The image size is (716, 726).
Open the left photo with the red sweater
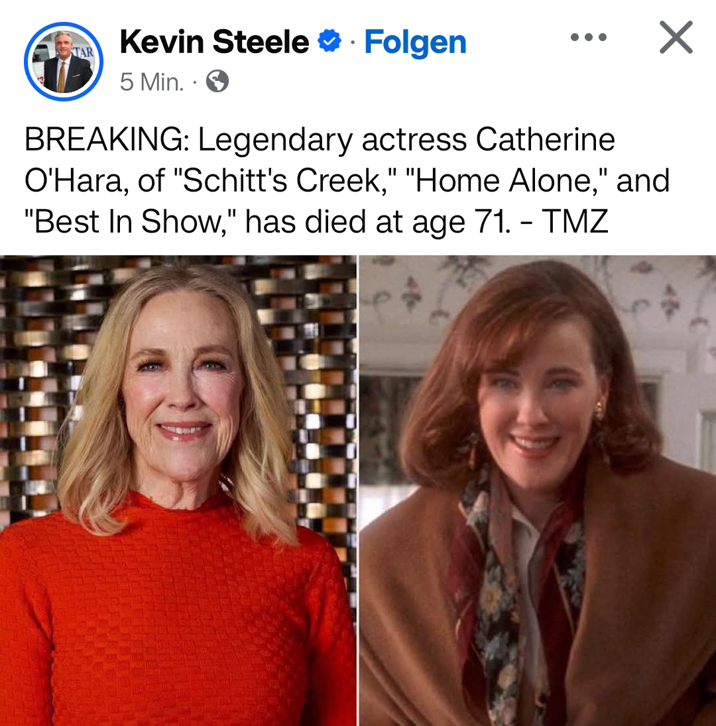coord(178,491)
